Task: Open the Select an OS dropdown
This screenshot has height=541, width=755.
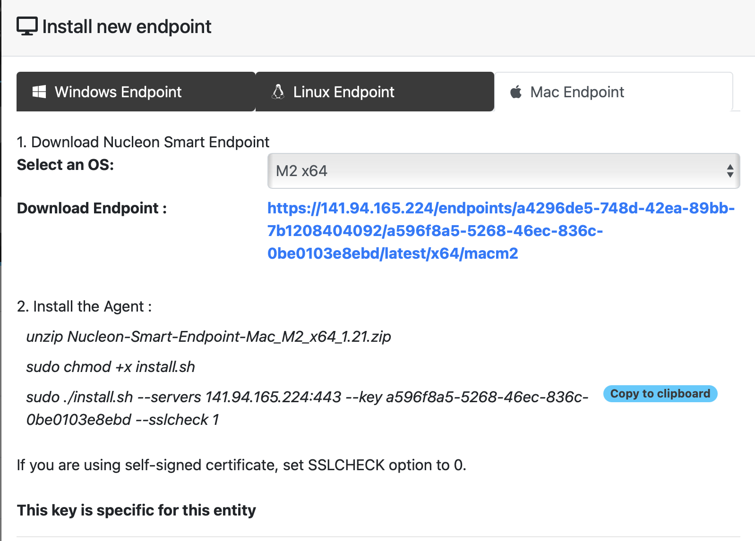Action: [504, 171]
